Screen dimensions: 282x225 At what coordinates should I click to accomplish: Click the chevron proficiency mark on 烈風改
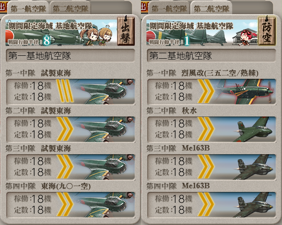click(x=206, y=91)
